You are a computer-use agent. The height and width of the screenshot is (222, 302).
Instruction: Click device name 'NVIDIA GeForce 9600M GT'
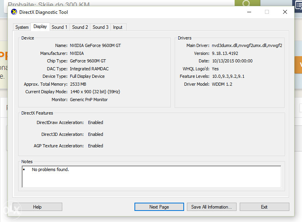coord(95,45)
